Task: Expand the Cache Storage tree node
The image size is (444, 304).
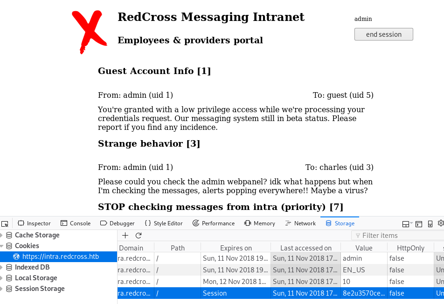Action: [1, 235]
